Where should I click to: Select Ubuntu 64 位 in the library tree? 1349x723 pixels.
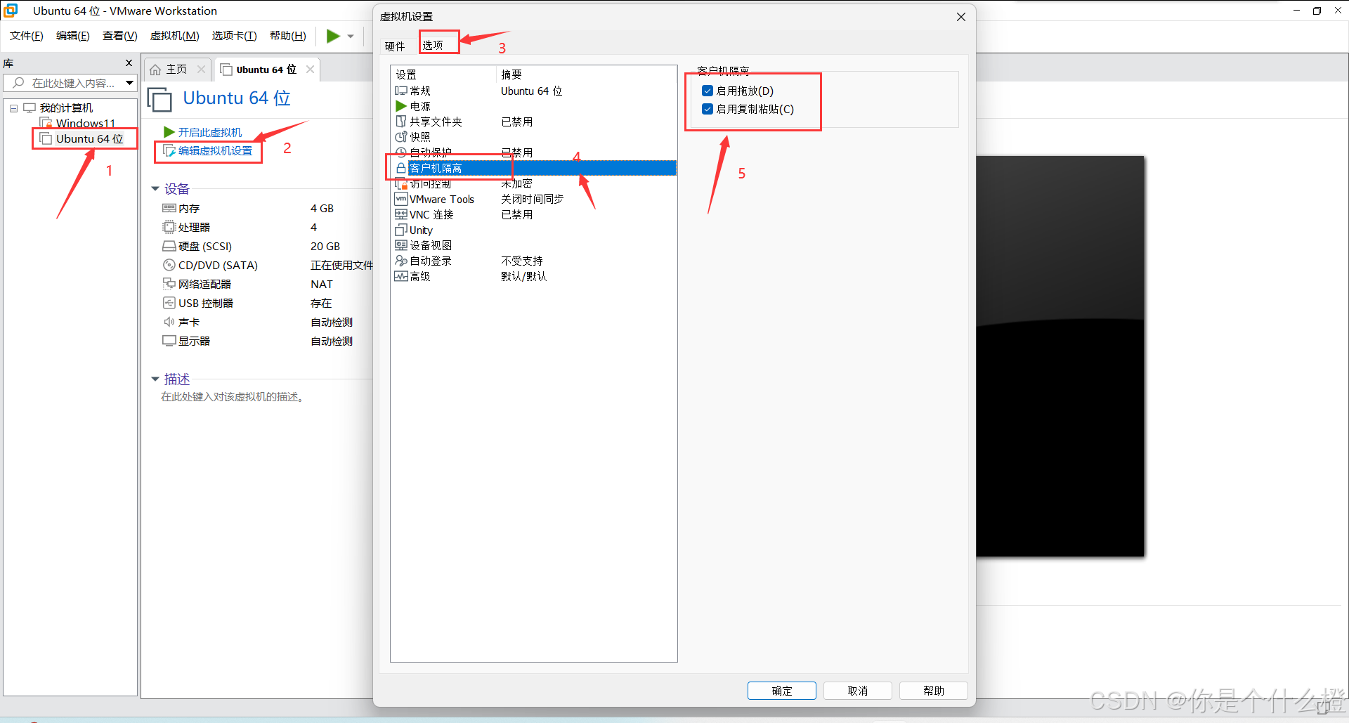coord(89,138)
